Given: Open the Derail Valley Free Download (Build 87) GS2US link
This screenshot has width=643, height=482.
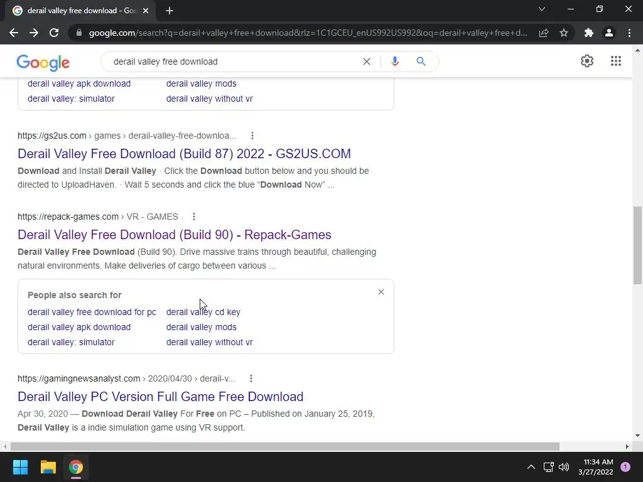Looking at the screenshot, I should (x=184, y=154).
